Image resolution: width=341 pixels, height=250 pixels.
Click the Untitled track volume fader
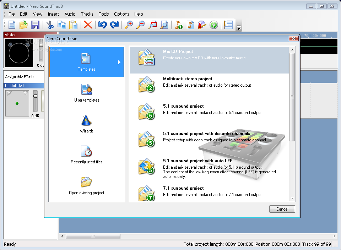coord(35,96)
